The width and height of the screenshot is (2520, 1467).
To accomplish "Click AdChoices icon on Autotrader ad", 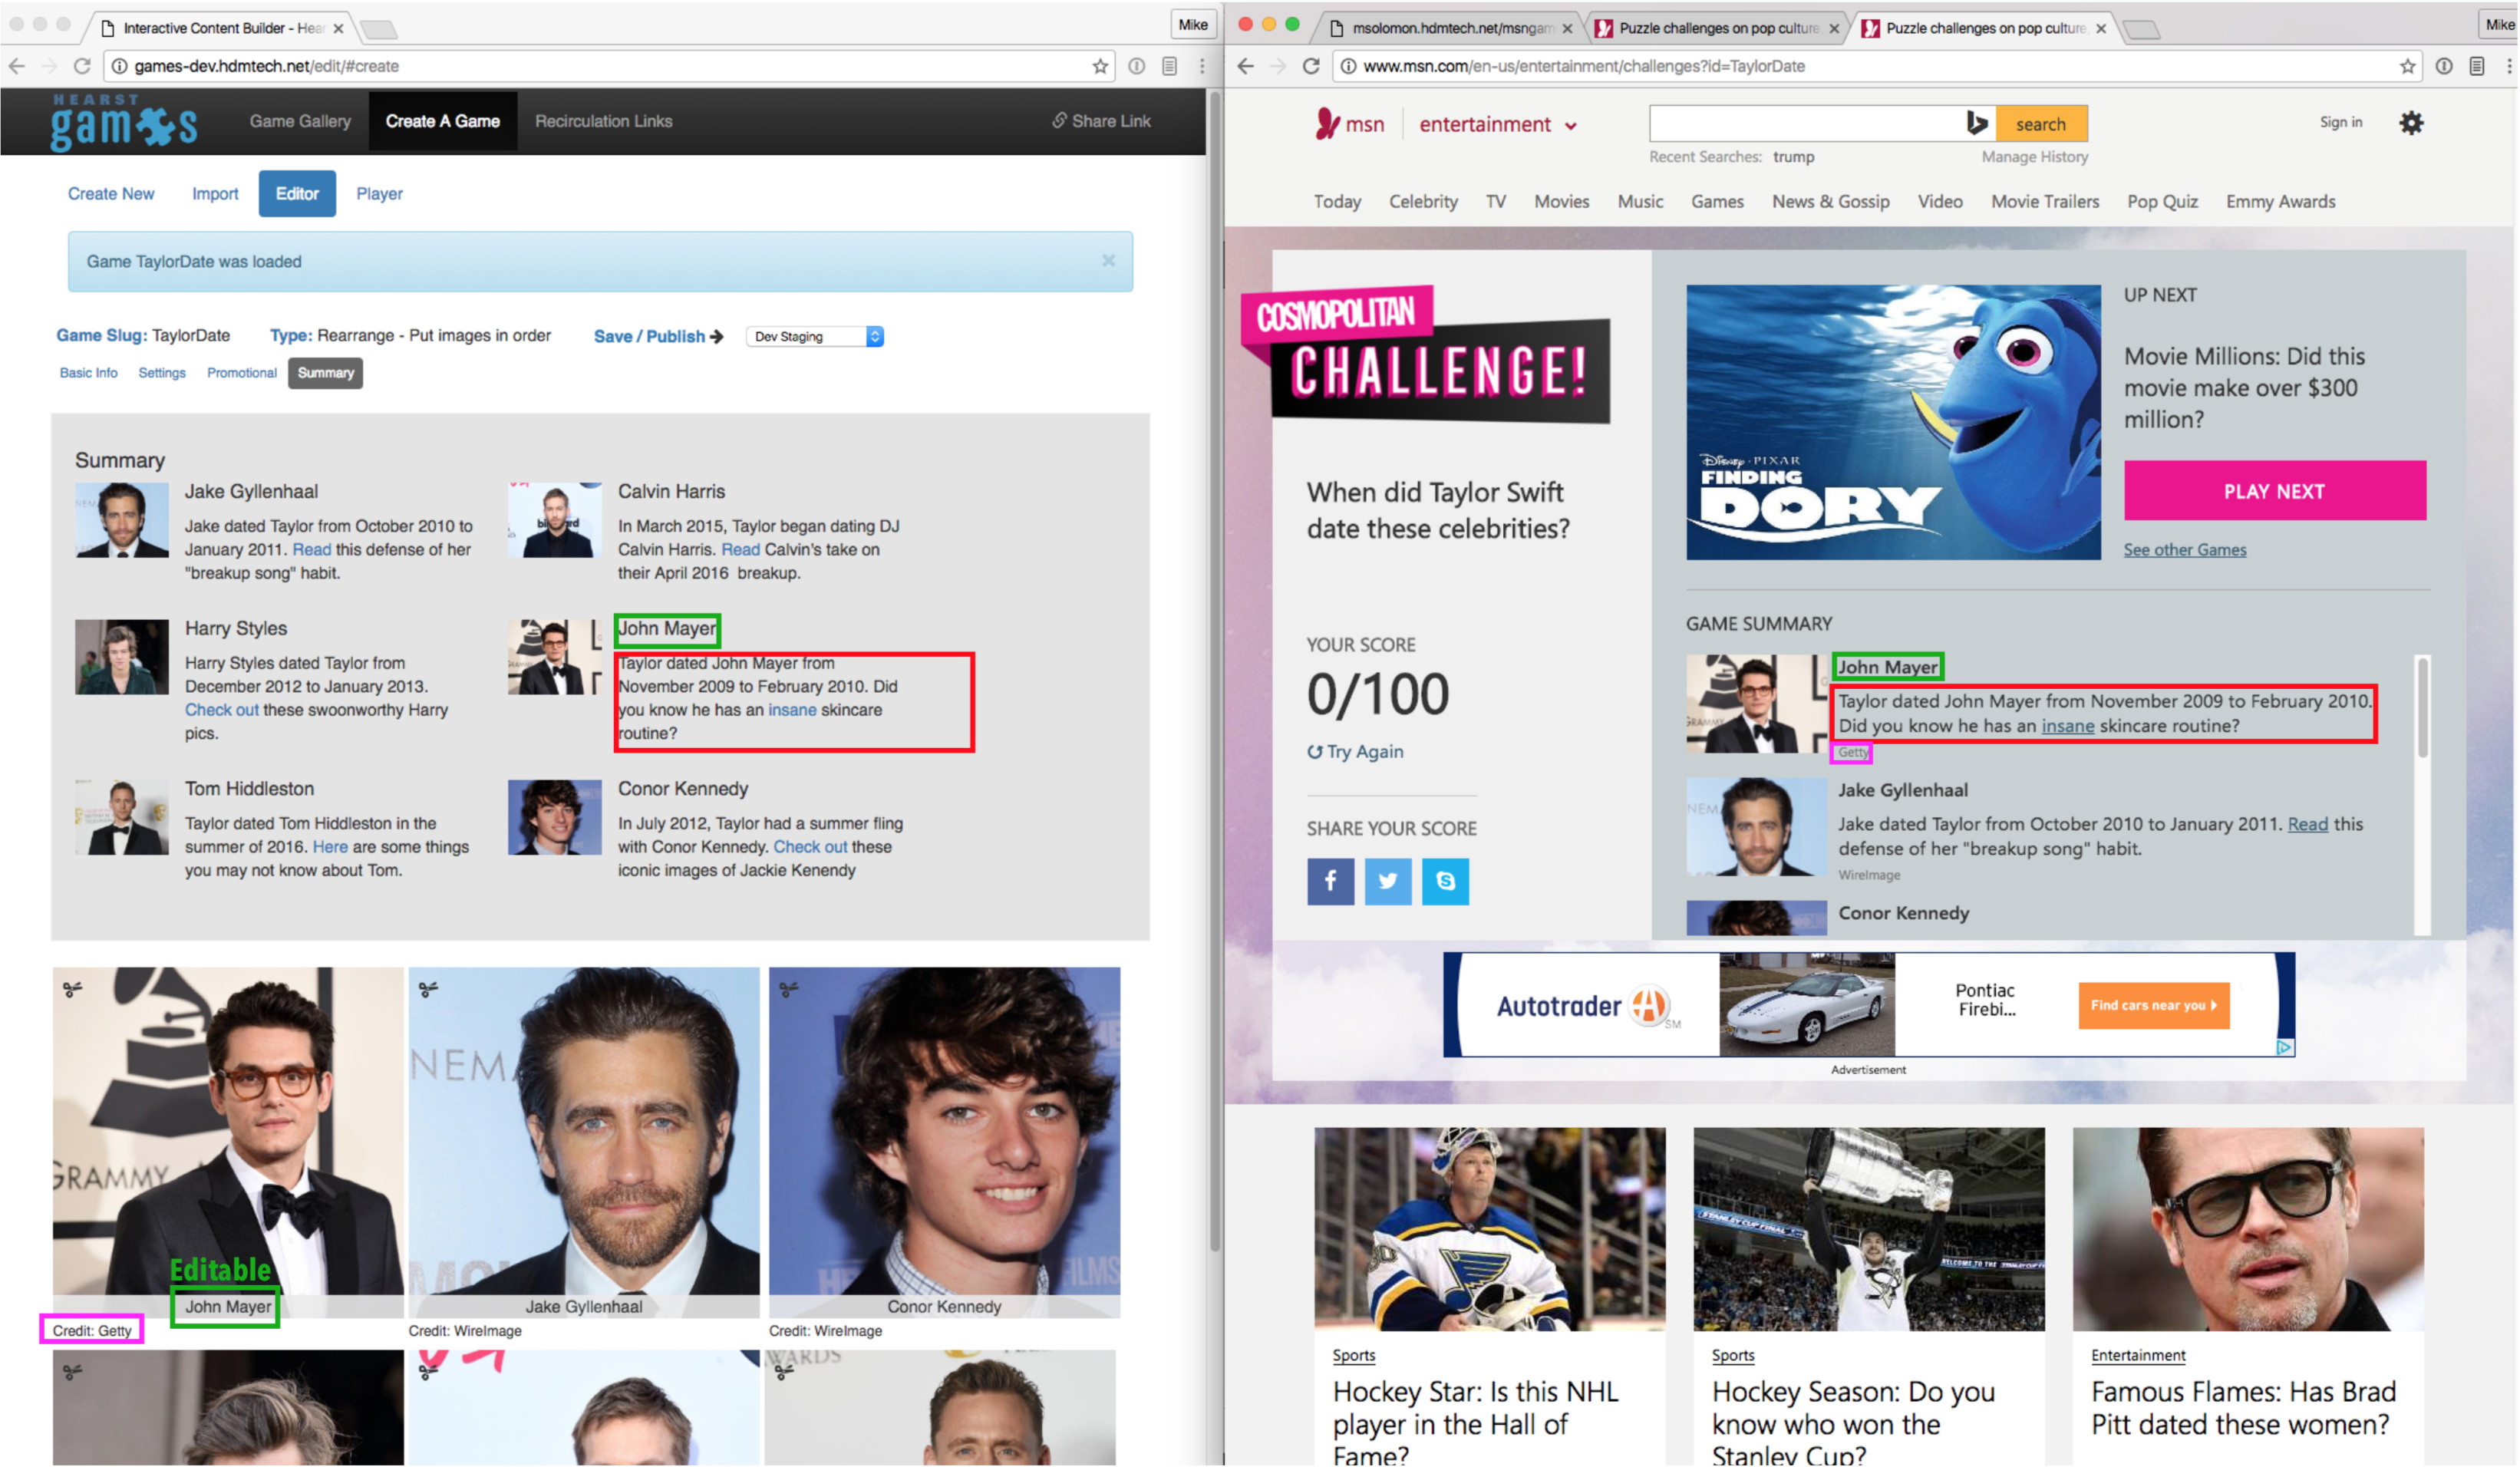I will (2285, 1047).
